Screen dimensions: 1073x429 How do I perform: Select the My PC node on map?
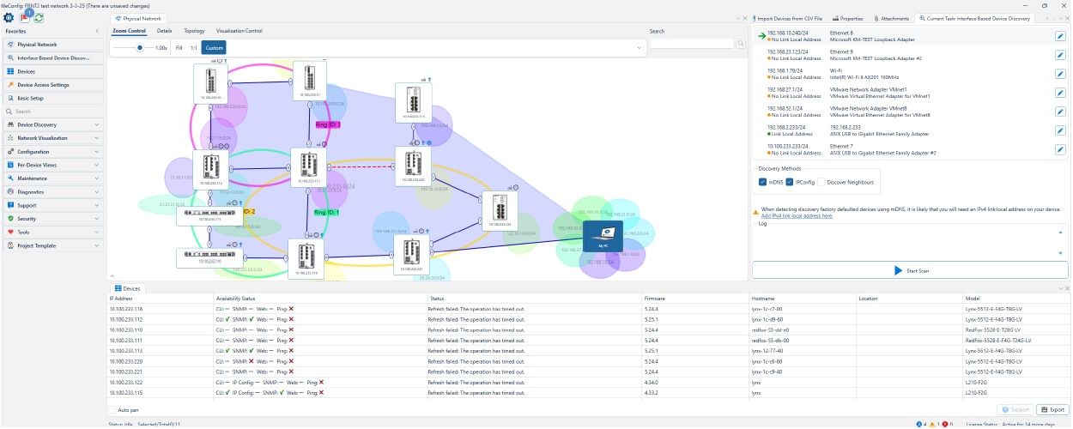pos(603,235)
